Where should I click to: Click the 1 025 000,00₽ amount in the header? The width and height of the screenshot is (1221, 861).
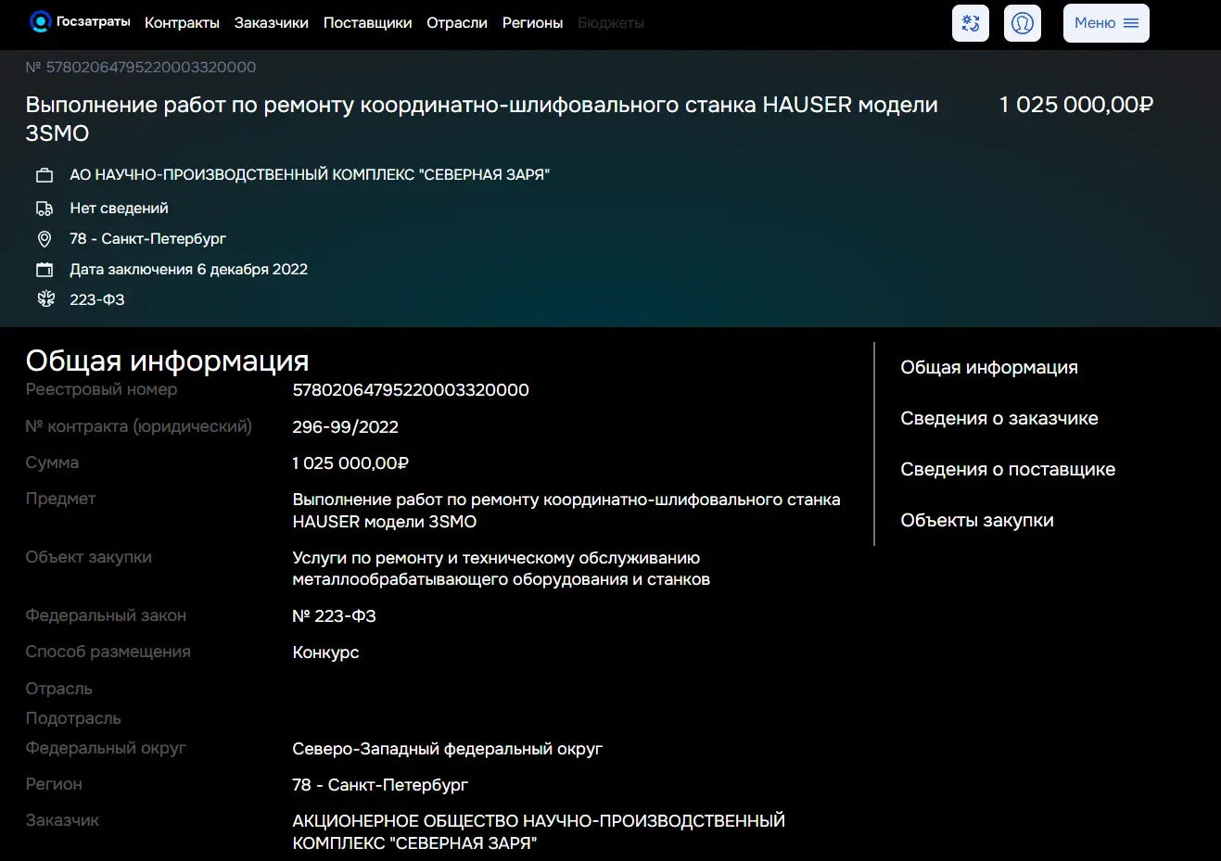(x=1076, y=105)
